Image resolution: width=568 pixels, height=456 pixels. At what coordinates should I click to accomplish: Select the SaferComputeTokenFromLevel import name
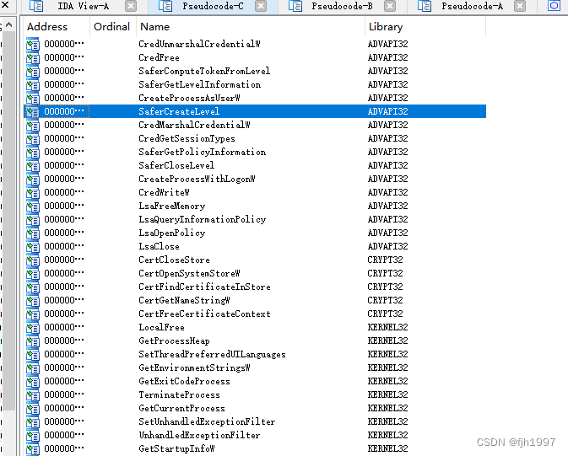coord(204,71)
